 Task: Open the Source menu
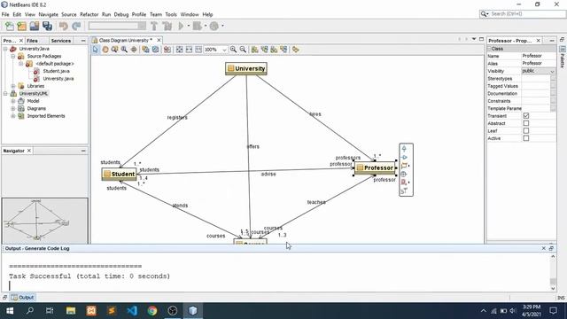(x=69, y=14)
